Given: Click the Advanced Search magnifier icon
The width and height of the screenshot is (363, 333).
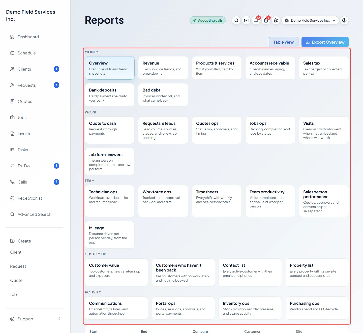Looking at the screenshot, I should click(x=12, y=214).
